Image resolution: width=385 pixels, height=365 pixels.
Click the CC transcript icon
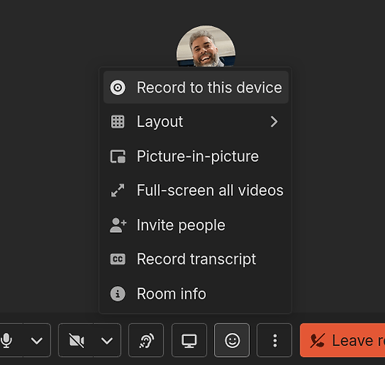coord(118,259)
